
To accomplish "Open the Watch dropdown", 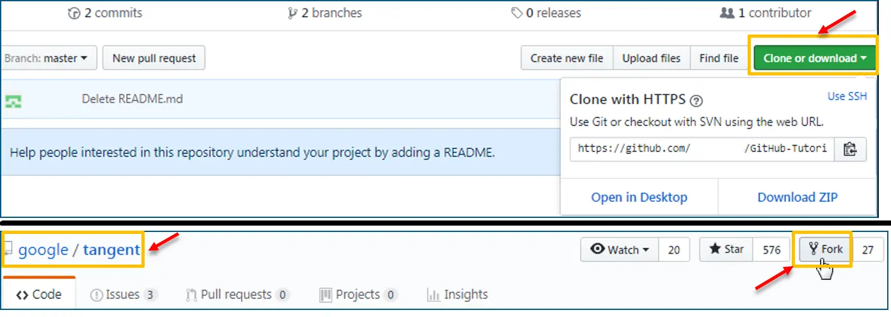I will point(619,250).
